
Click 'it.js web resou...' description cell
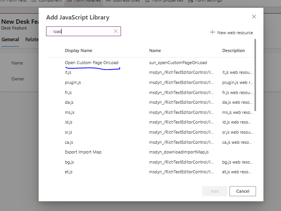237,72
